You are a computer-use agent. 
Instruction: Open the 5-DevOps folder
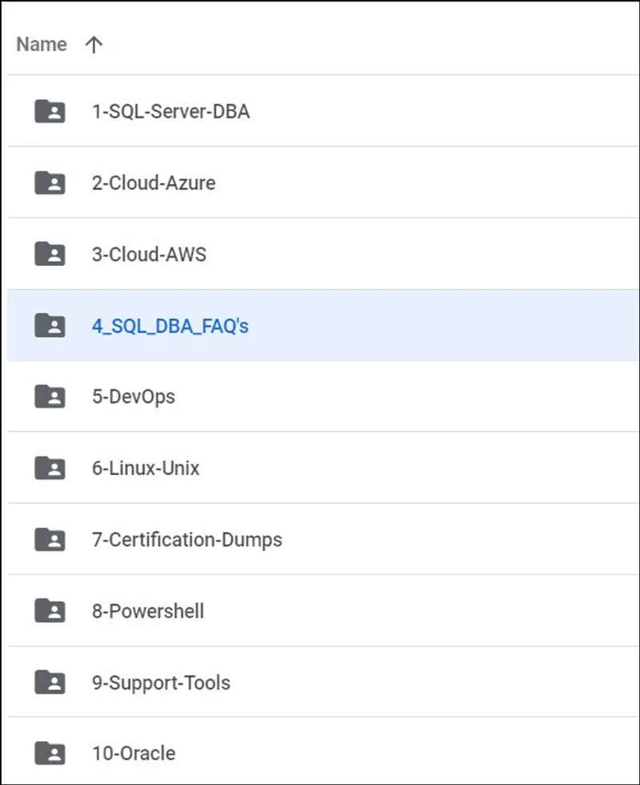point(132,397)
